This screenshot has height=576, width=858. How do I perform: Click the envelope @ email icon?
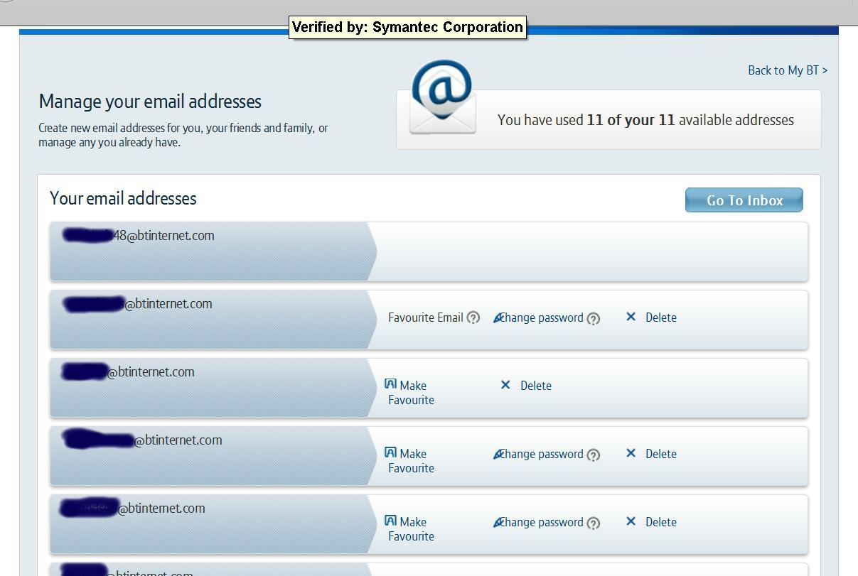[442, 98]
